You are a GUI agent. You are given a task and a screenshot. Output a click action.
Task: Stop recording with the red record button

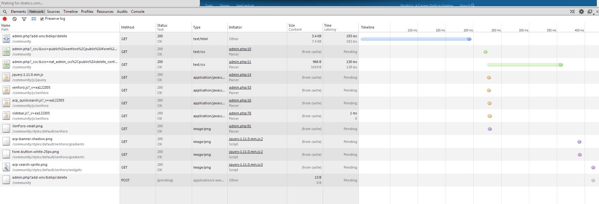(5, 19)
